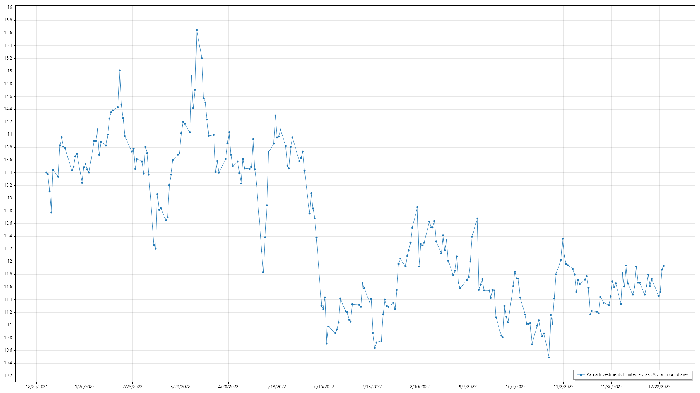This screenshot has width=700, height=393.
Task: Click the 12/29/2021 x-axis date label
Action: pyautogui.click(x=36, y=386)
